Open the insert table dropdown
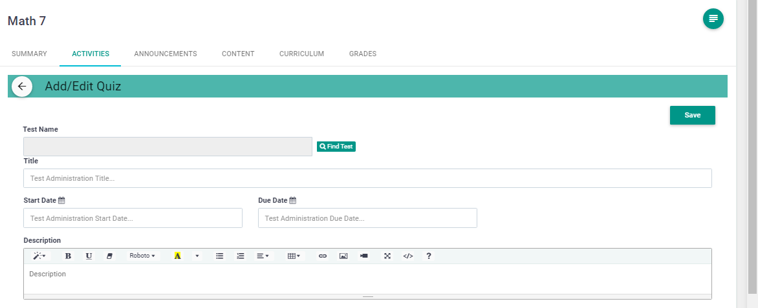 tap(294, 256)
